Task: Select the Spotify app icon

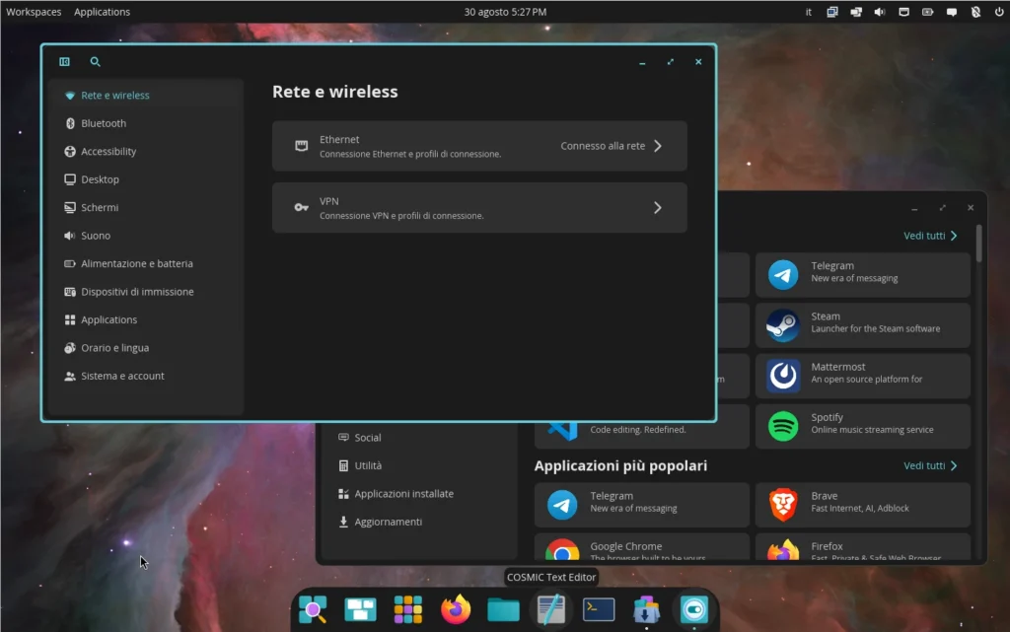Action: (x=783, y=426)
